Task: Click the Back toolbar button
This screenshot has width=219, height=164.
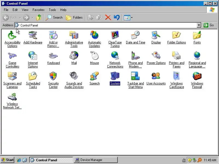Action: point(10,17)
